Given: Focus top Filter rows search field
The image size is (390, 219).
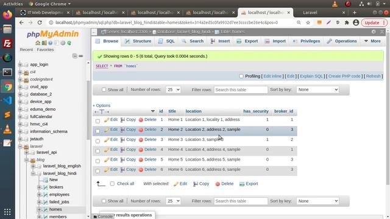Looking at the screenshot, I should point(241,89).
